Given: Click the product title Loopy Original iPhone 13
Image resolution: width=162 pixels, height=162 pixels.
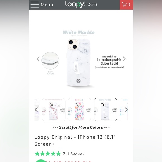Looking at the screenshot, I should tap(75, 140).
